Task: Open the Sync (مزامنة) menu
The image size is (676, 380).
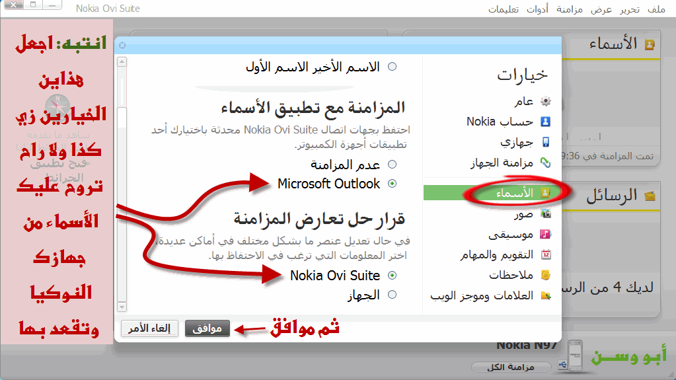Action: pyautogui.click(x=570, y=9)
